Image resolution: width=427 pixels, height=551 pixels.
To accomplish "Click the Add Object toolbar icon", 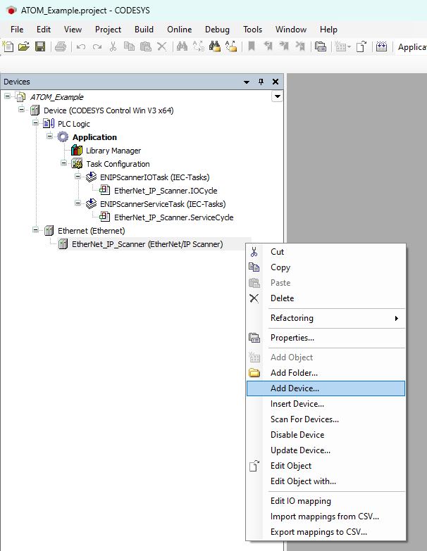I will 340,46.
